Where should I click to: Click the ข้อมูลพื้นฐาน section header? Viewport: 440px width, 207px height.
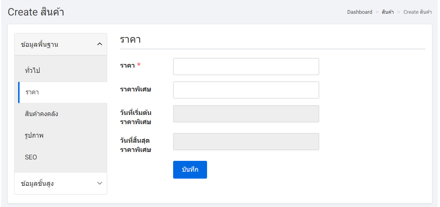61,44
